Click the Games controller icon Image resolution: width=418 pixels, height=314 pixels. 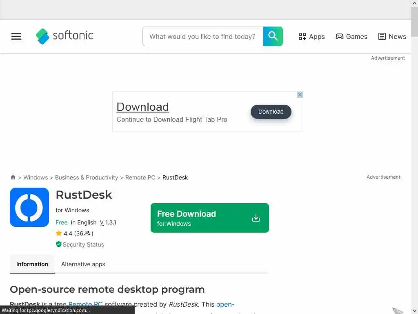[x=339, y=36]
